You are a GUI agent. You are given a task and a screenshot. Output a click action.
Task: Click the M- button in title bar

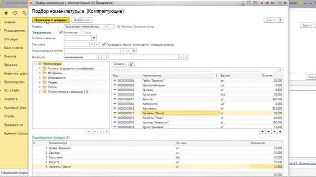273,3
